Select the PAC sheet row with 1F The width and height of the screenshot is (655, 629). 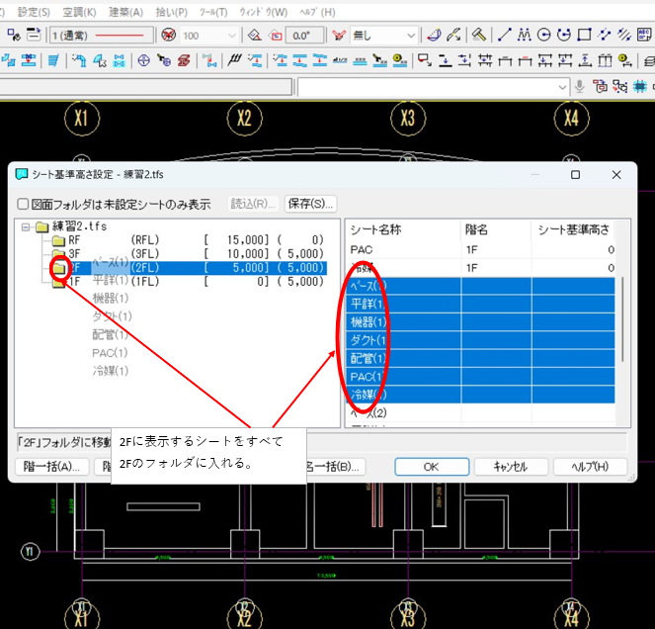[x=480, y=249]
